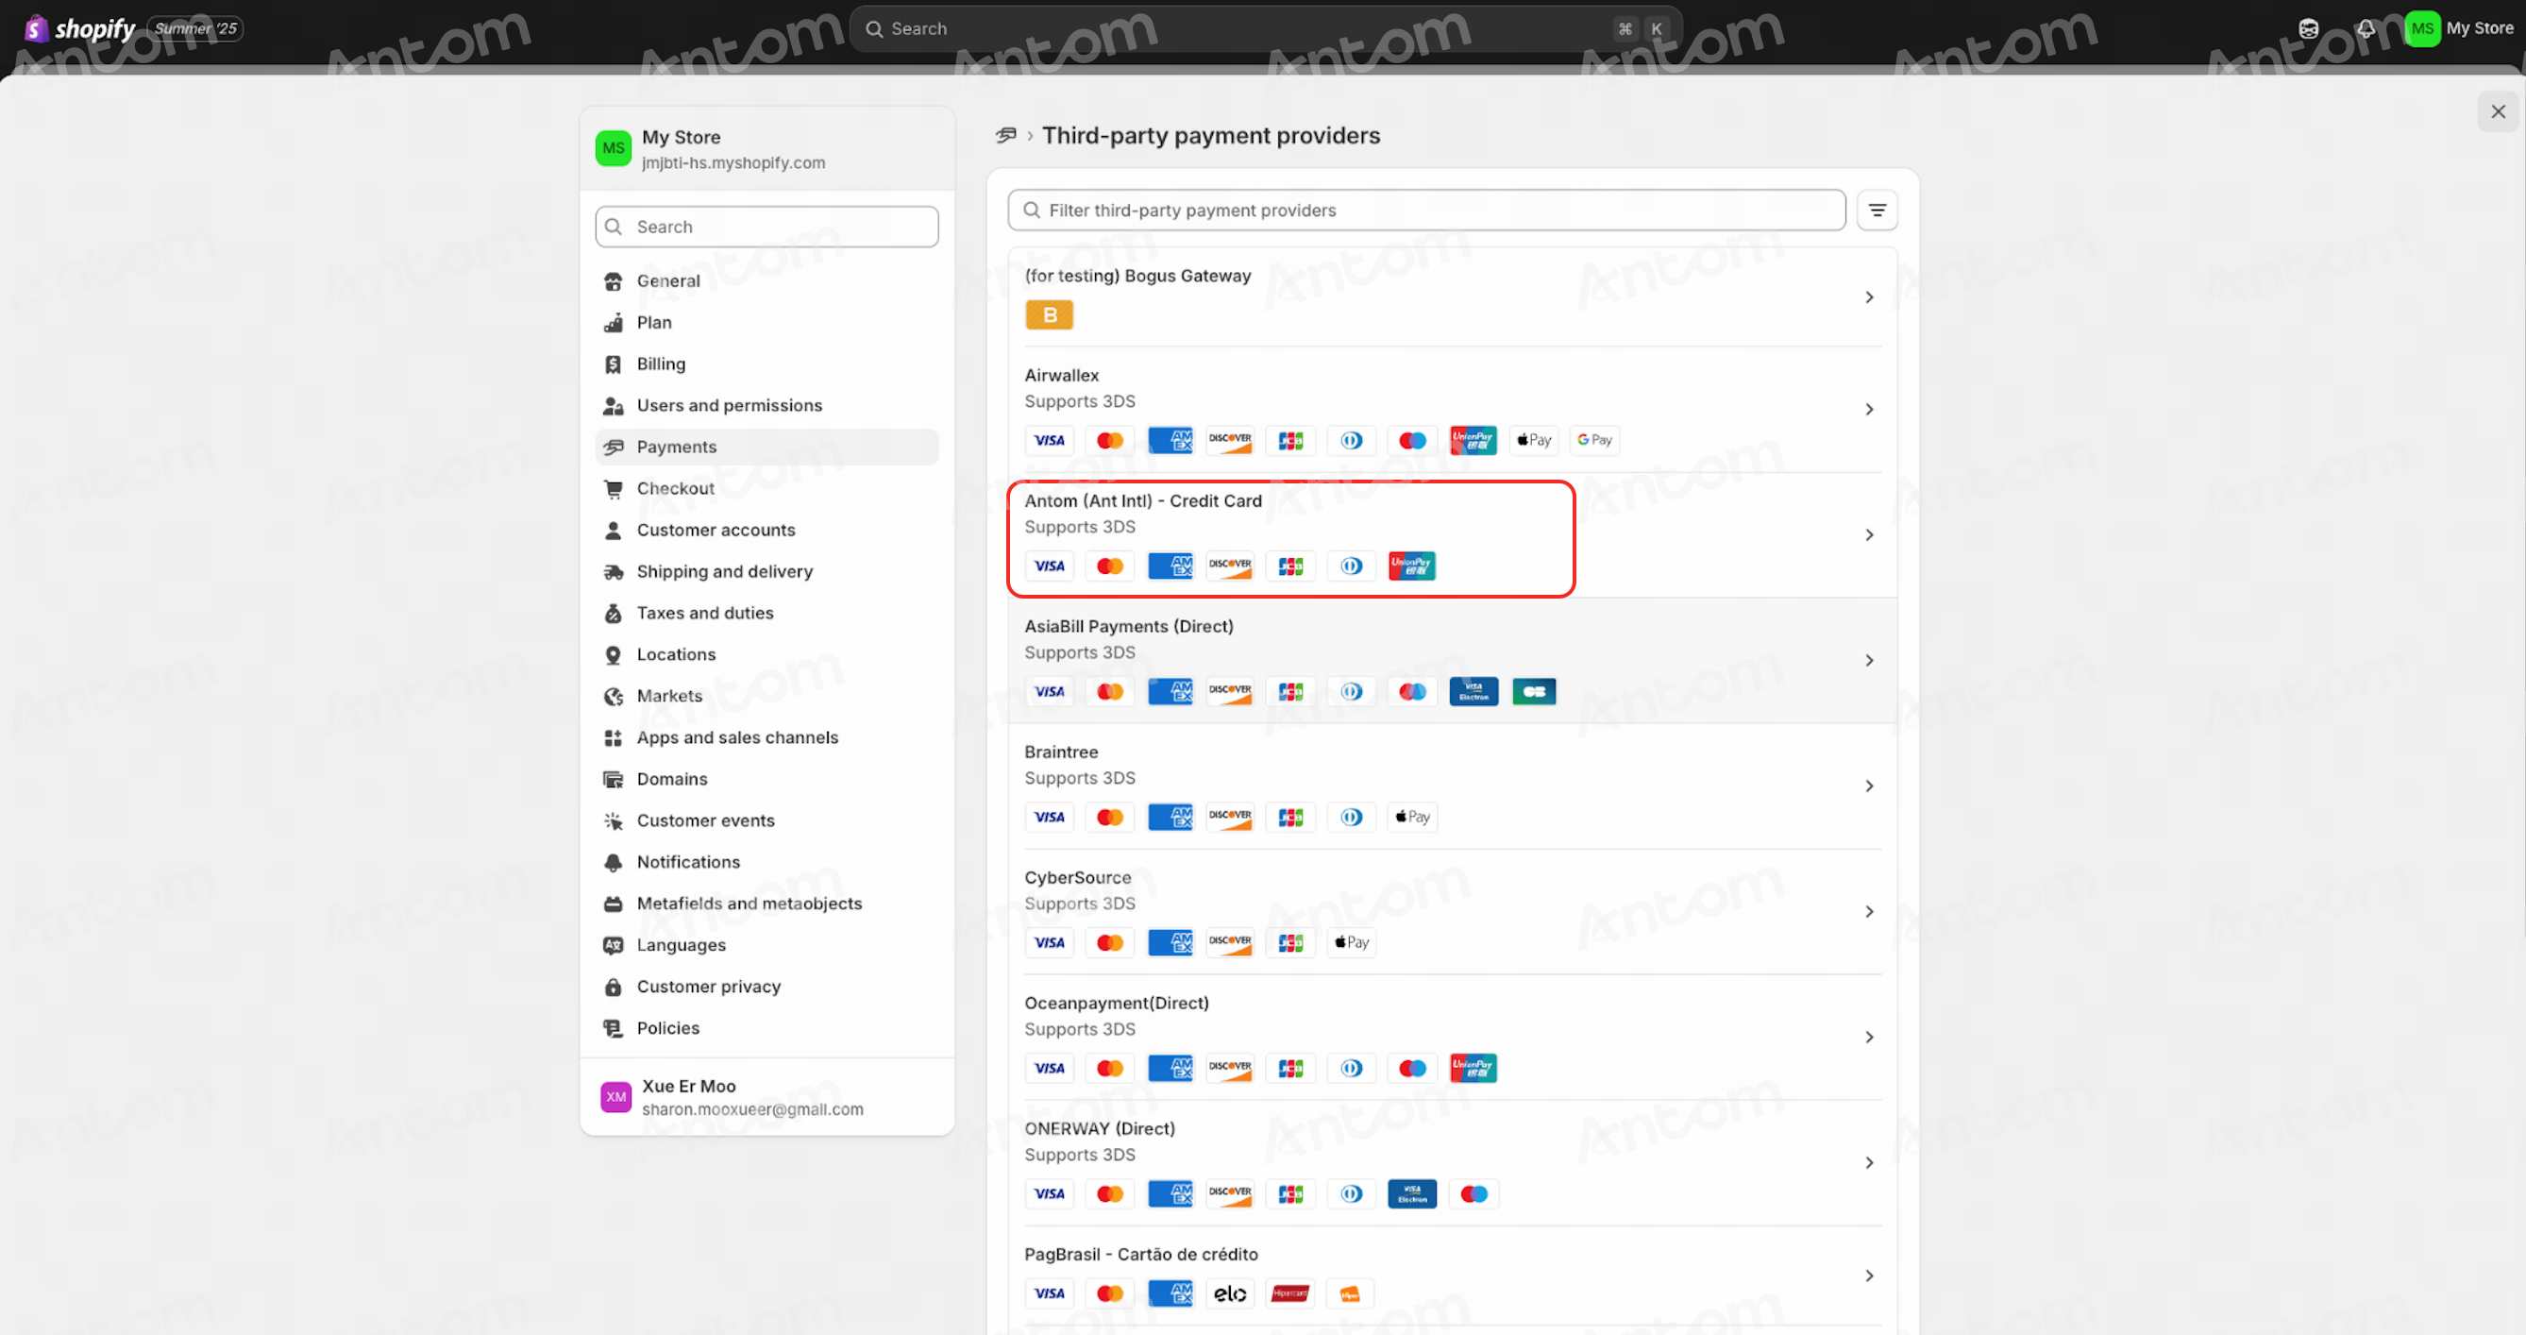Screen dimensions: 2526x1335
Task: Open Customer accounts settings
Action: [766, 531]
